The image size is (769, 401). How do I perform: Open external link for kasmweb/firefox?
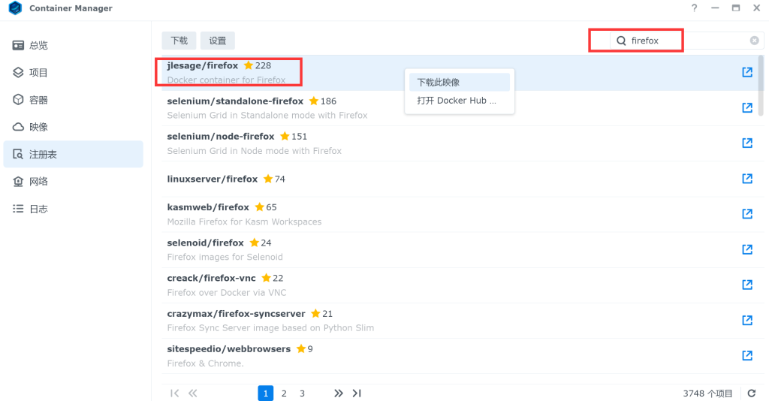747,214
